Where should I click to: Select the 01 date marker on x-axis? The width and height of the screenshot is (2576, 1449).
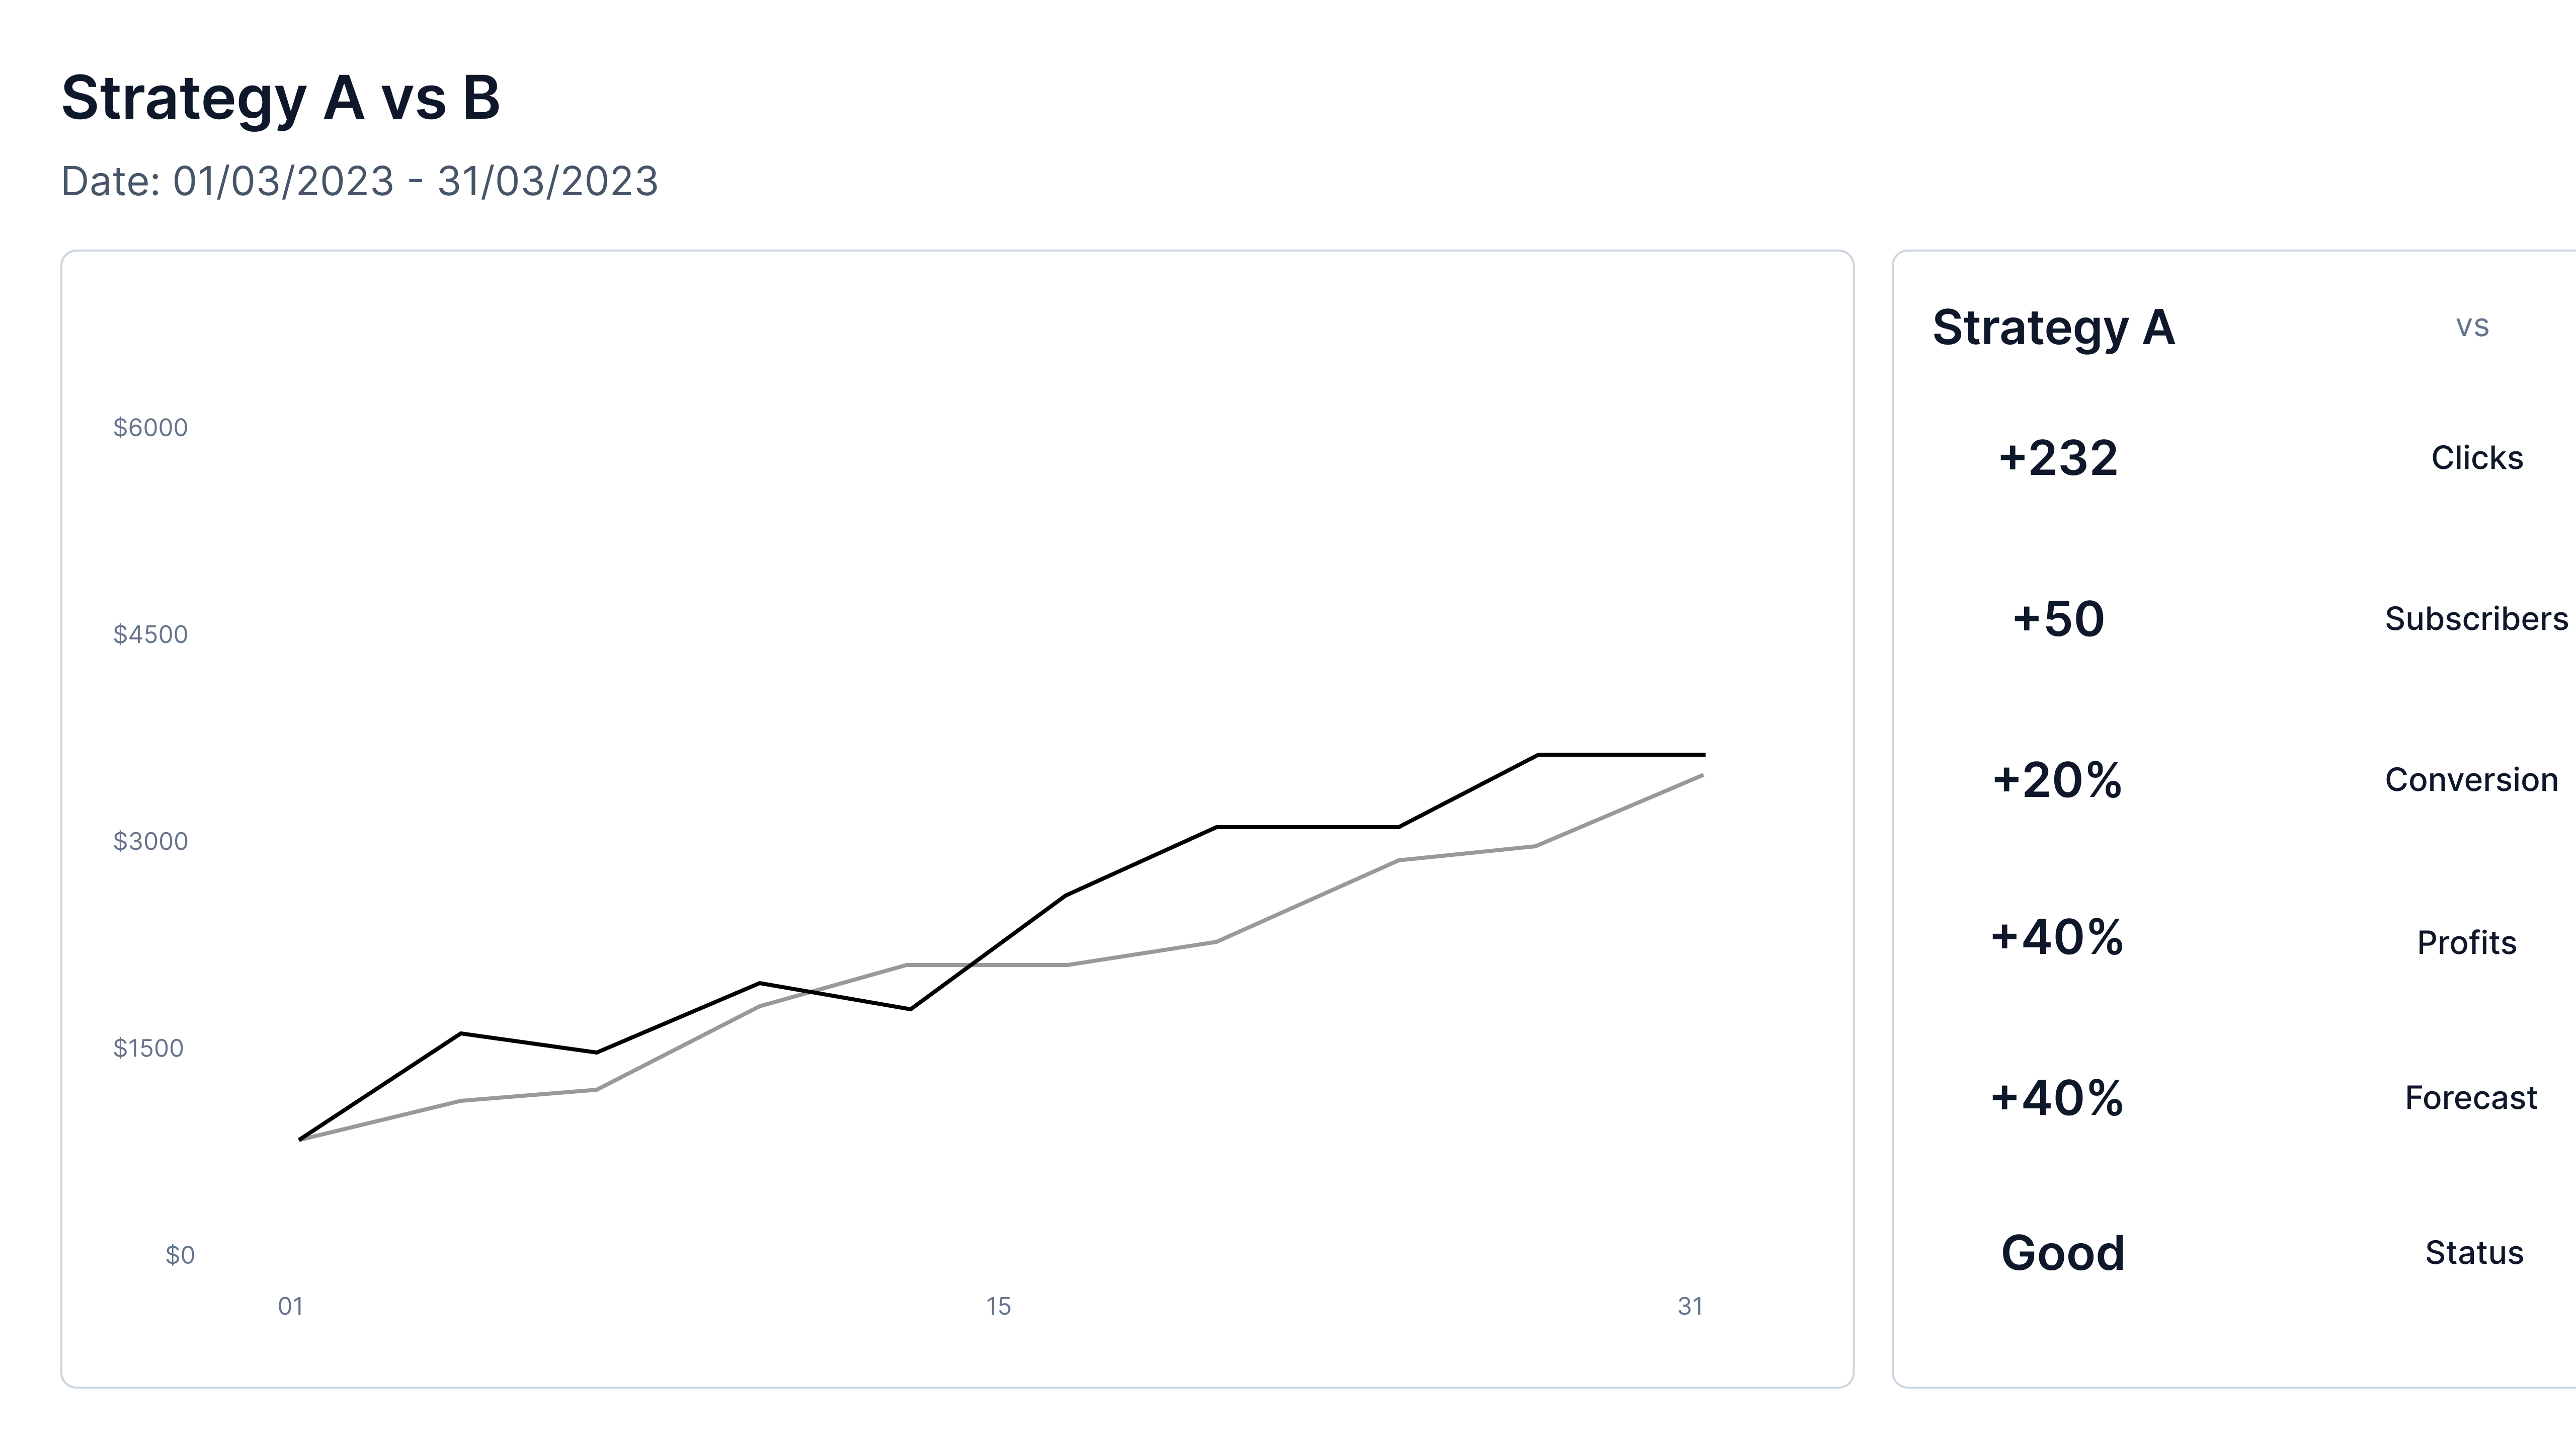(x=290, y=1307)
